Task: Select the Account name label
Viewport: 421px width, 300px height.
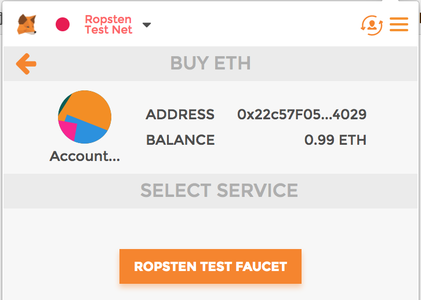Action: [85, 156]
